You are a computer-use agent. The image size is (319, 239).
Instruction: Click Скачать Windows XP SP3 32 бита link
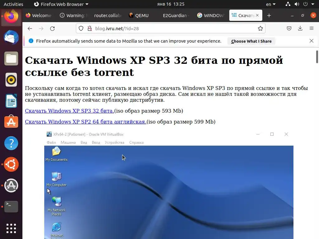(x=69, y=111)
